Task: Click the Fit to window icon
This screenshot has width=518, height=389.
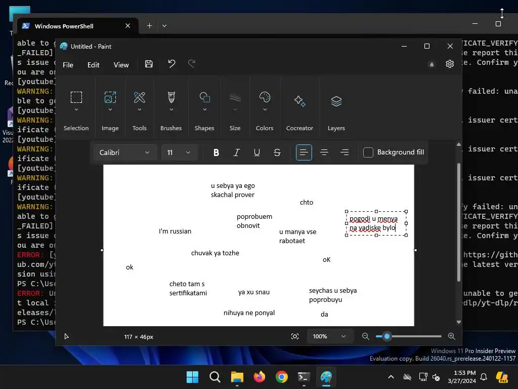Action: [295, 336]
